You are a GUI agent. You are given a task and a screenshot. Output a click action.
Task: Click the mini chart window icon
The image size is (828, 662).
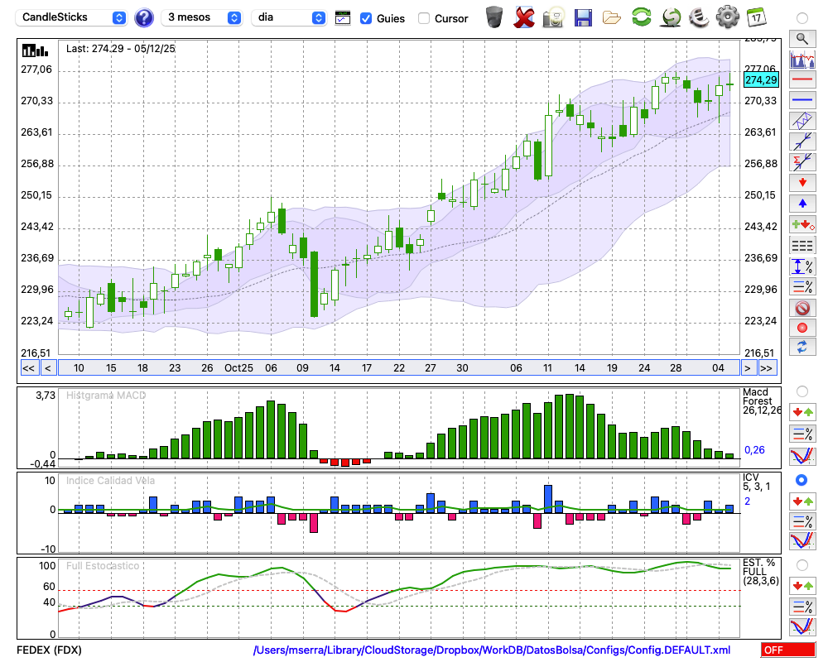(x=343, y=18)
